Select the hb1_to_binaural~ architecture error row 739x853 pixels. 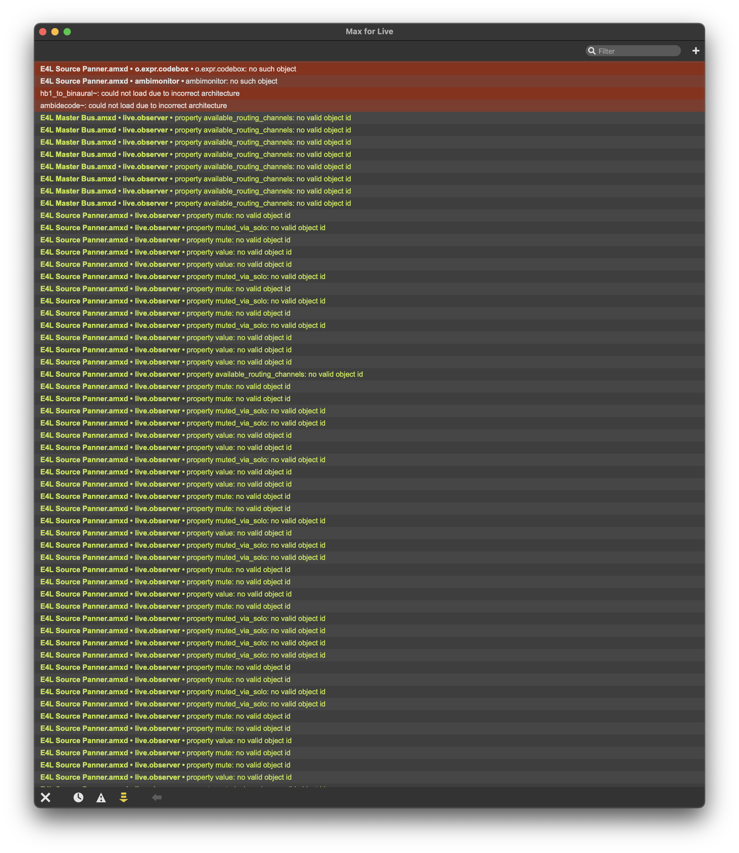[x=140, y=93]
